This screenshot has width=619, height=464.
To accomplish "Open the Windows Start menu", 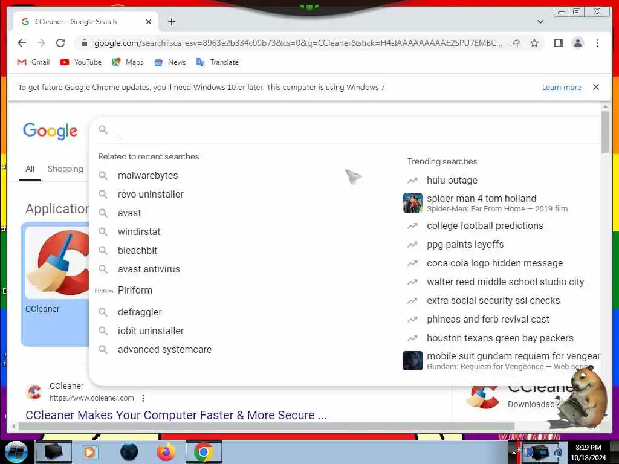I will tap(16, 452).
